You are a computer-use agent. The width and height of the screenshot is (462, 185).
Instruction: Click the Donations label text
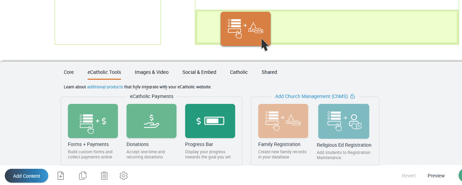tap(138, 144)
